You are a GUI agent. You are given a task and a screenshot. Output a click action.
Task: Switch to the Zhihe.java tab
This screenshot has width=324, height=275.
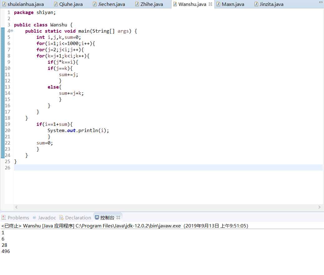(x=149, y=4)
